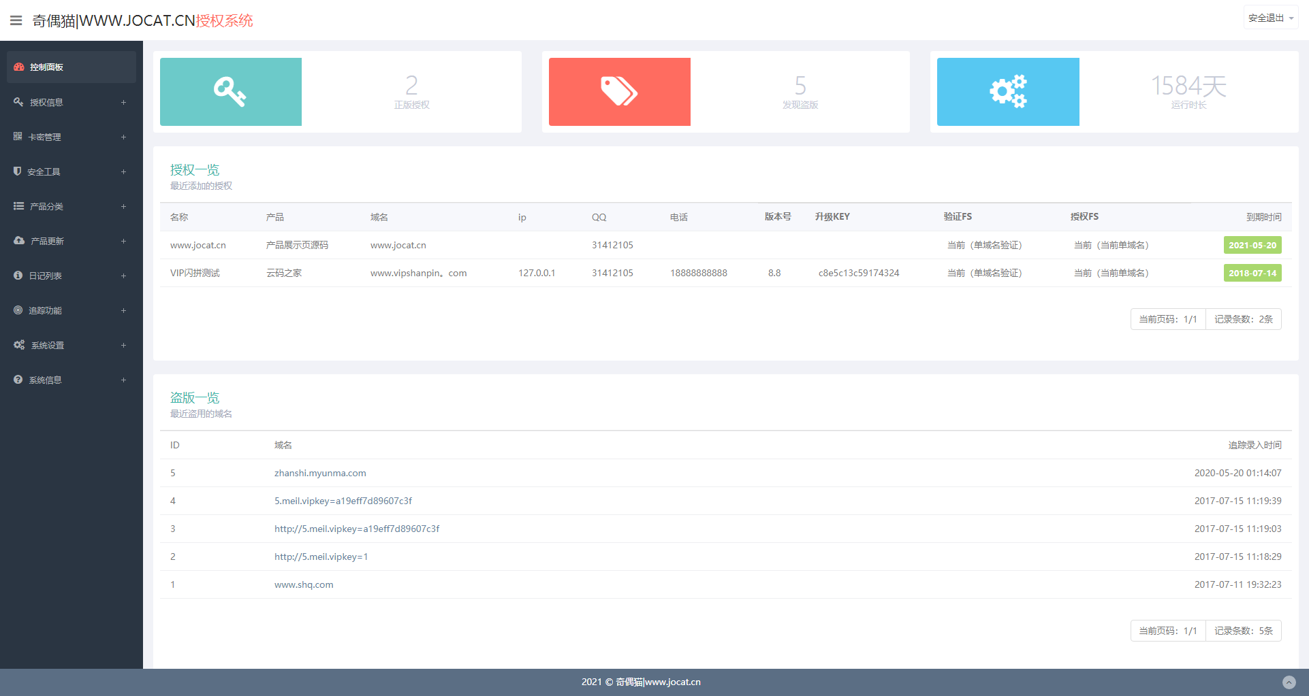1309x696 pixels.
Task: Open the 安全退出 dropdown
Action: click(x=1271, y=18)
